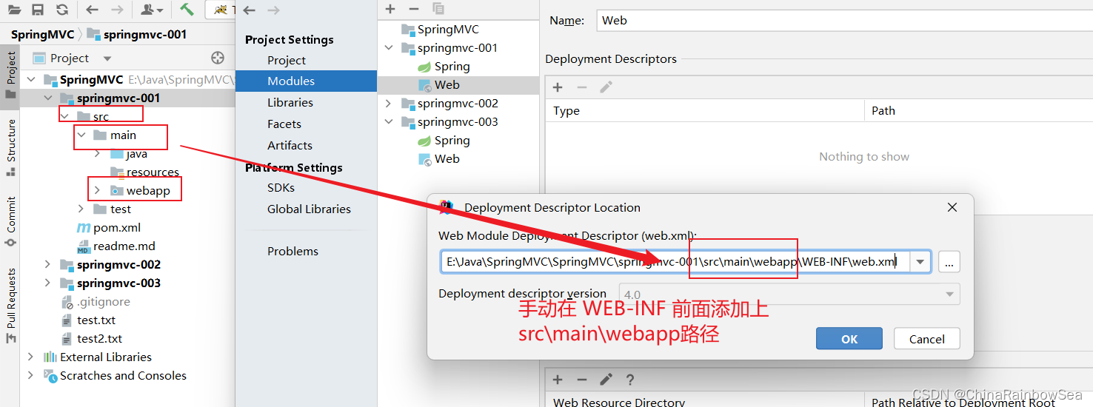1093x407 pixels.
Task: Click the Save All floppy disk icon
Action: pos(38,10)
